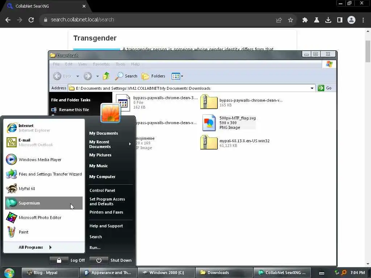Open Internet Explorer from Start menu
Viewport: 371px width, 278px height.
(x=44, y=128)
